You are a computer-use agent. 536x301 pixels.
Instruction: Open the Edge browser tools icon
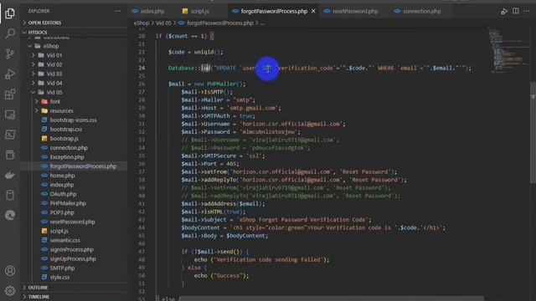click(x=10, y=215)
